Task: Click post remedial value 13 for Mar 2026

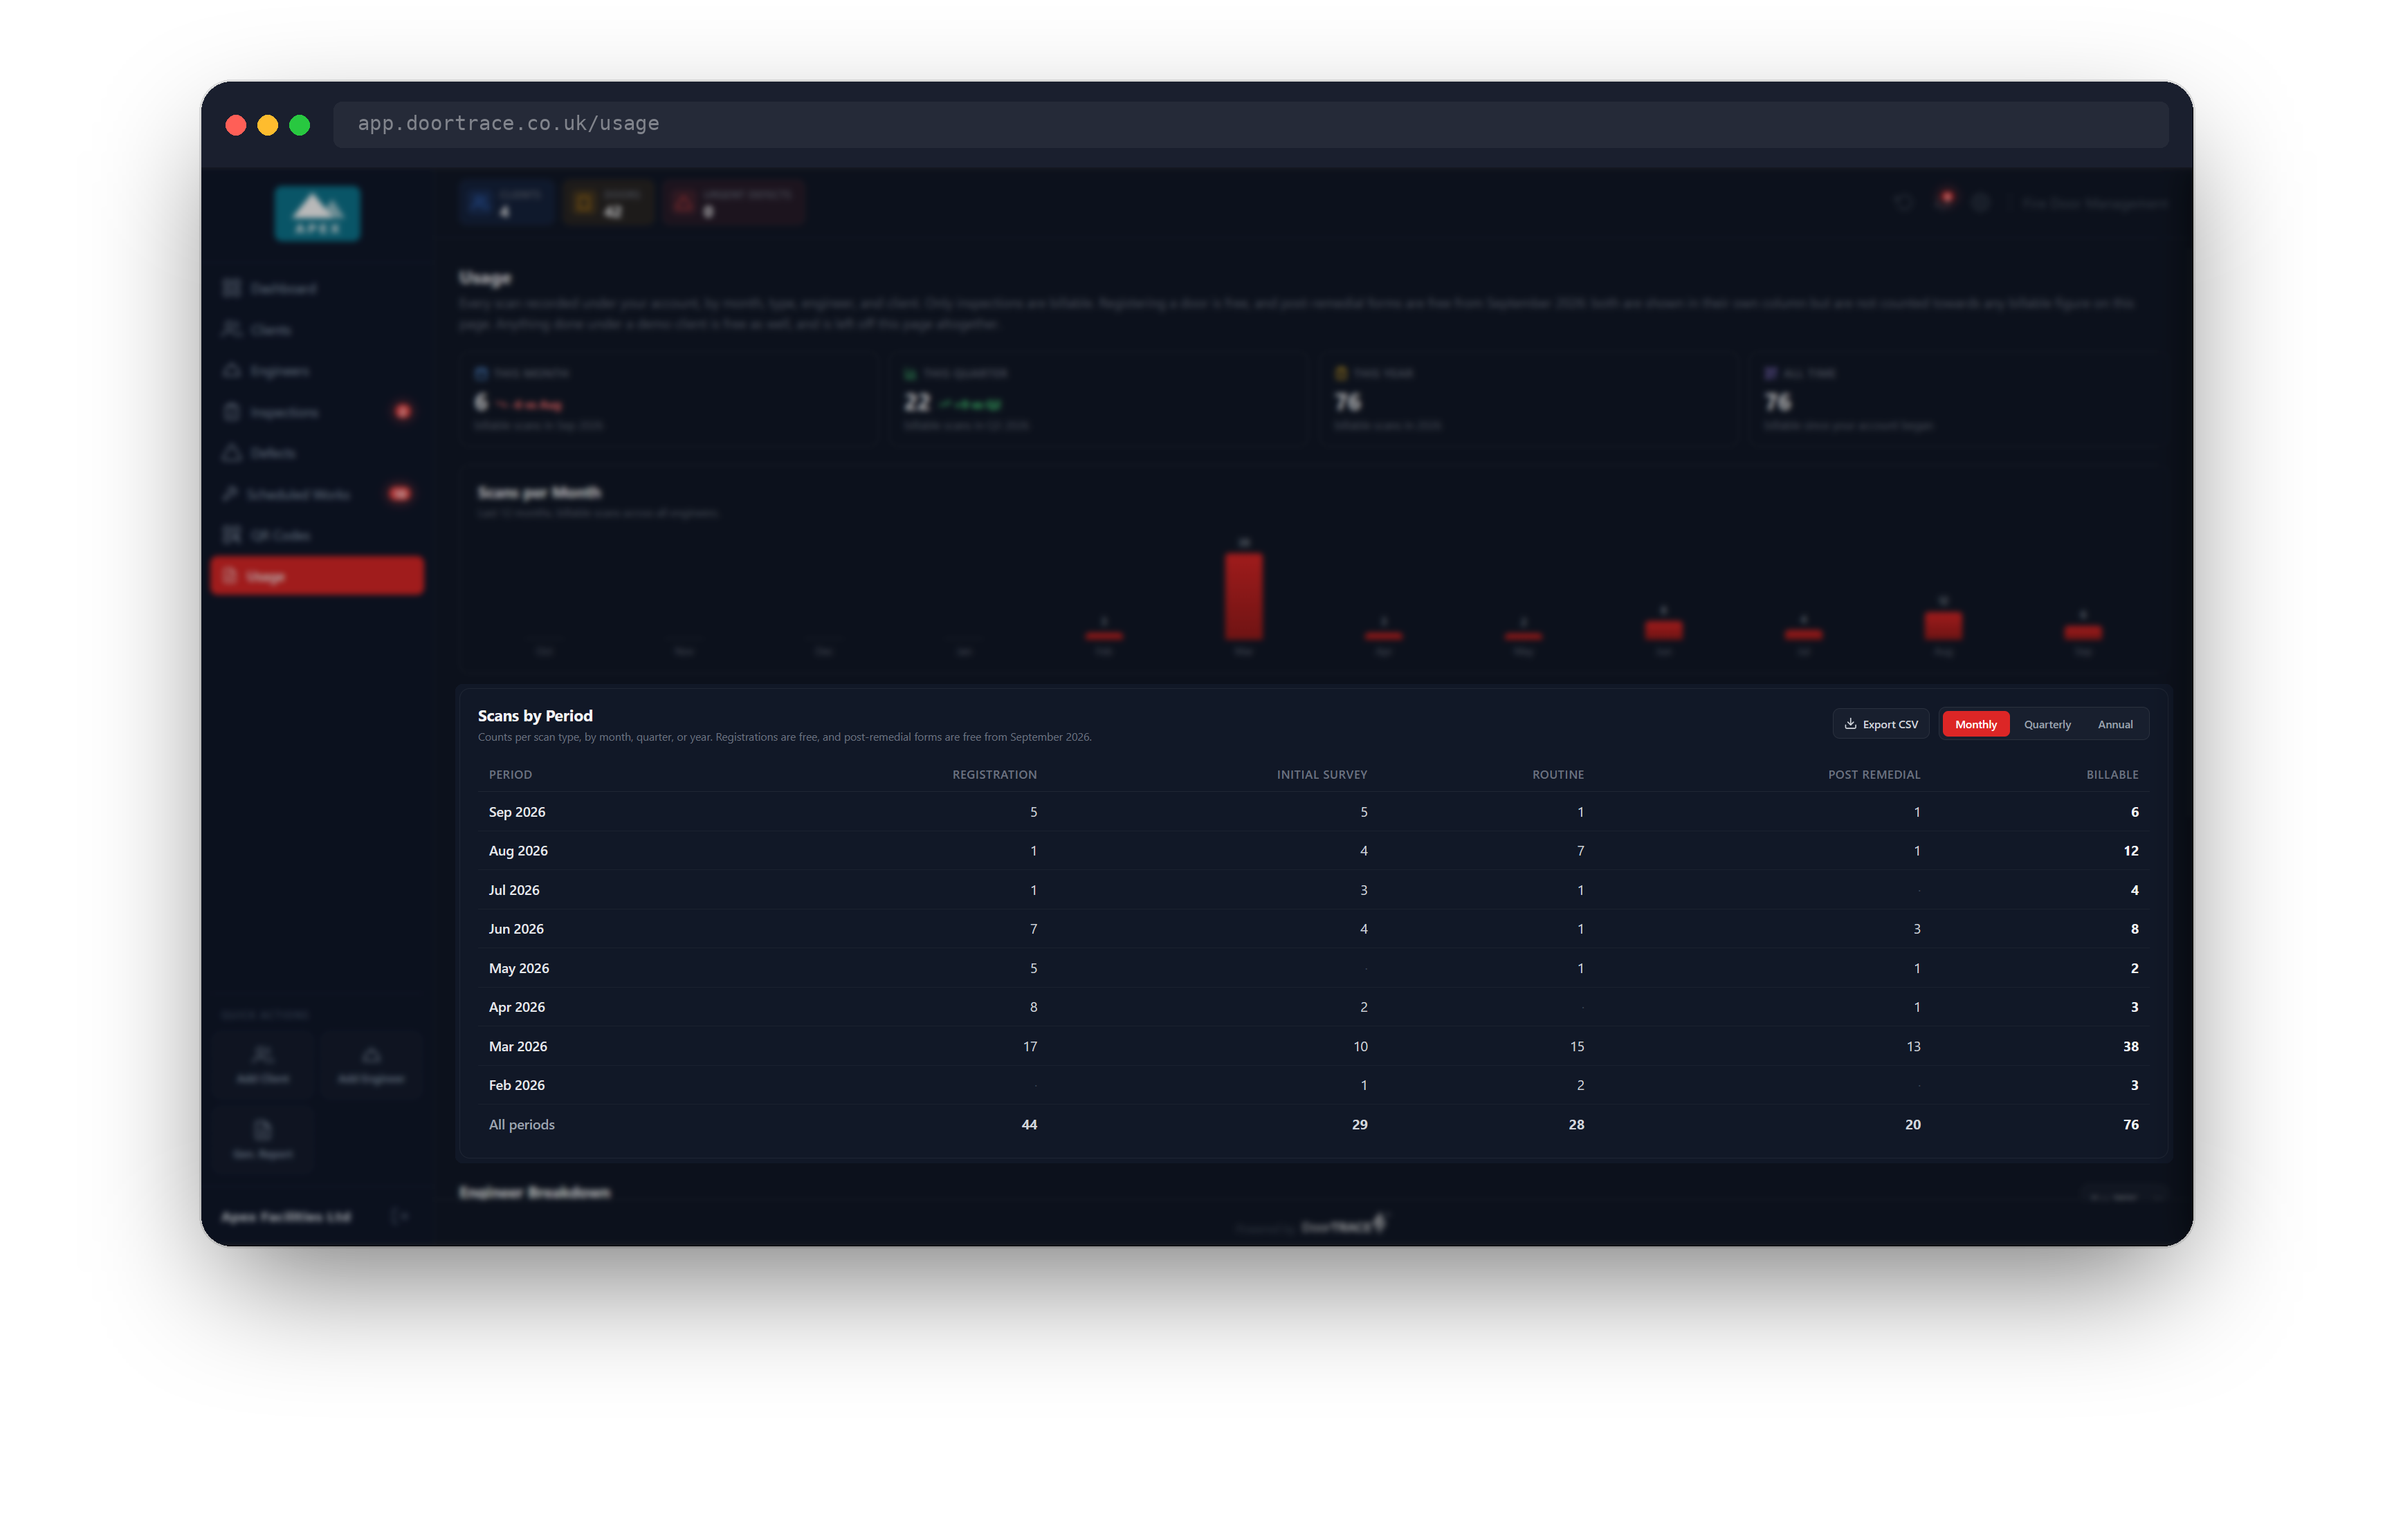Action: click(1913, 1046)
